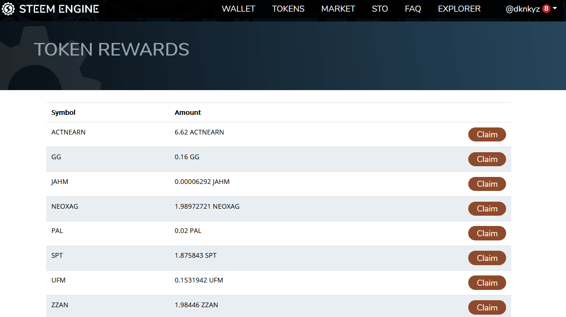Open the EXPLORER menu item
This screenshot has height=317, width=566.
click(459, 9)
